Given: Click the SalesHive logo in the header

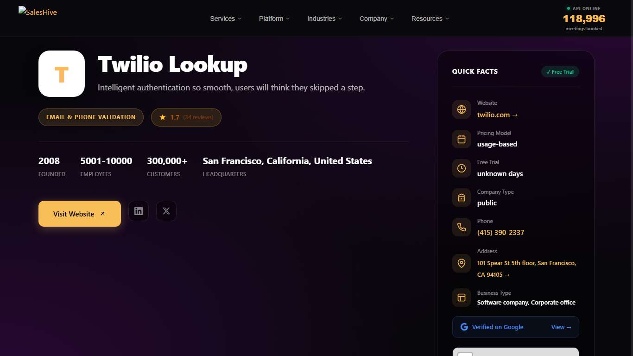Looking at the screenshot, I should tap(38, 12).
